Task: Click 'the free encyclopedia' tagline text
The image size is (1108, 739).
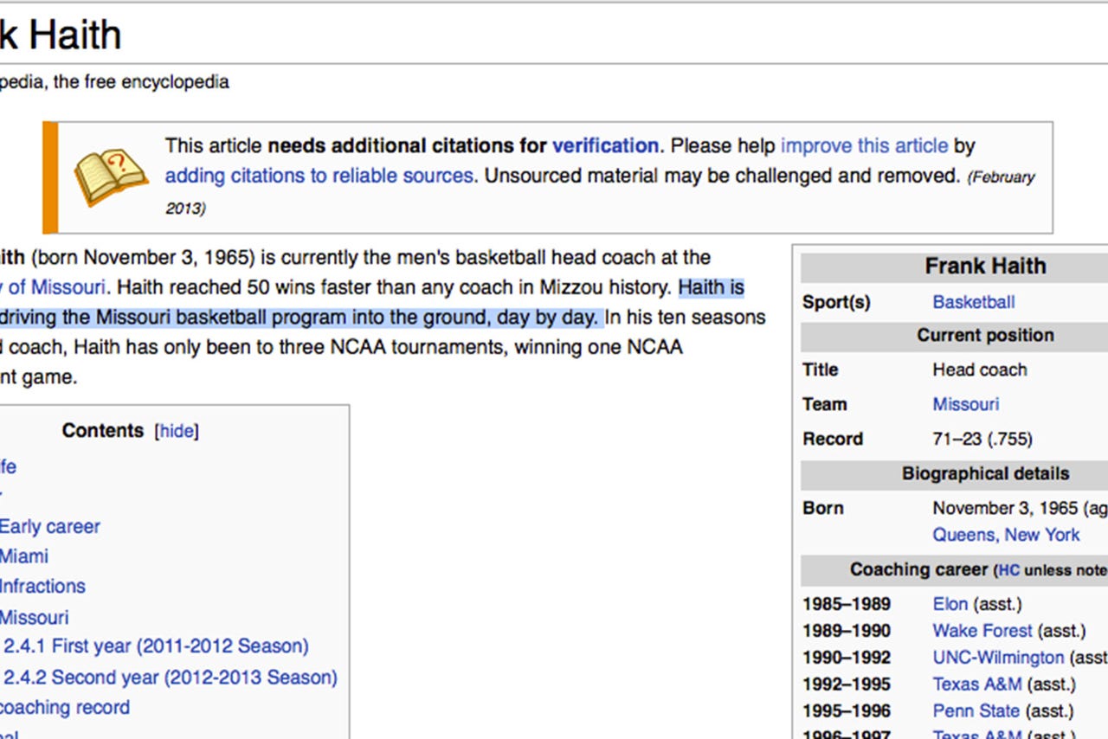Action: (141, 82)
